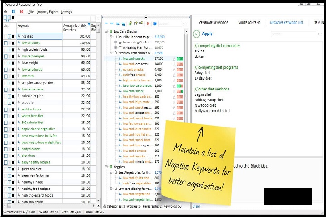The height and width of the screenshot is (217, 326).
Task: Click the black list filter square above the List column
Action: (x=14, y=19)
